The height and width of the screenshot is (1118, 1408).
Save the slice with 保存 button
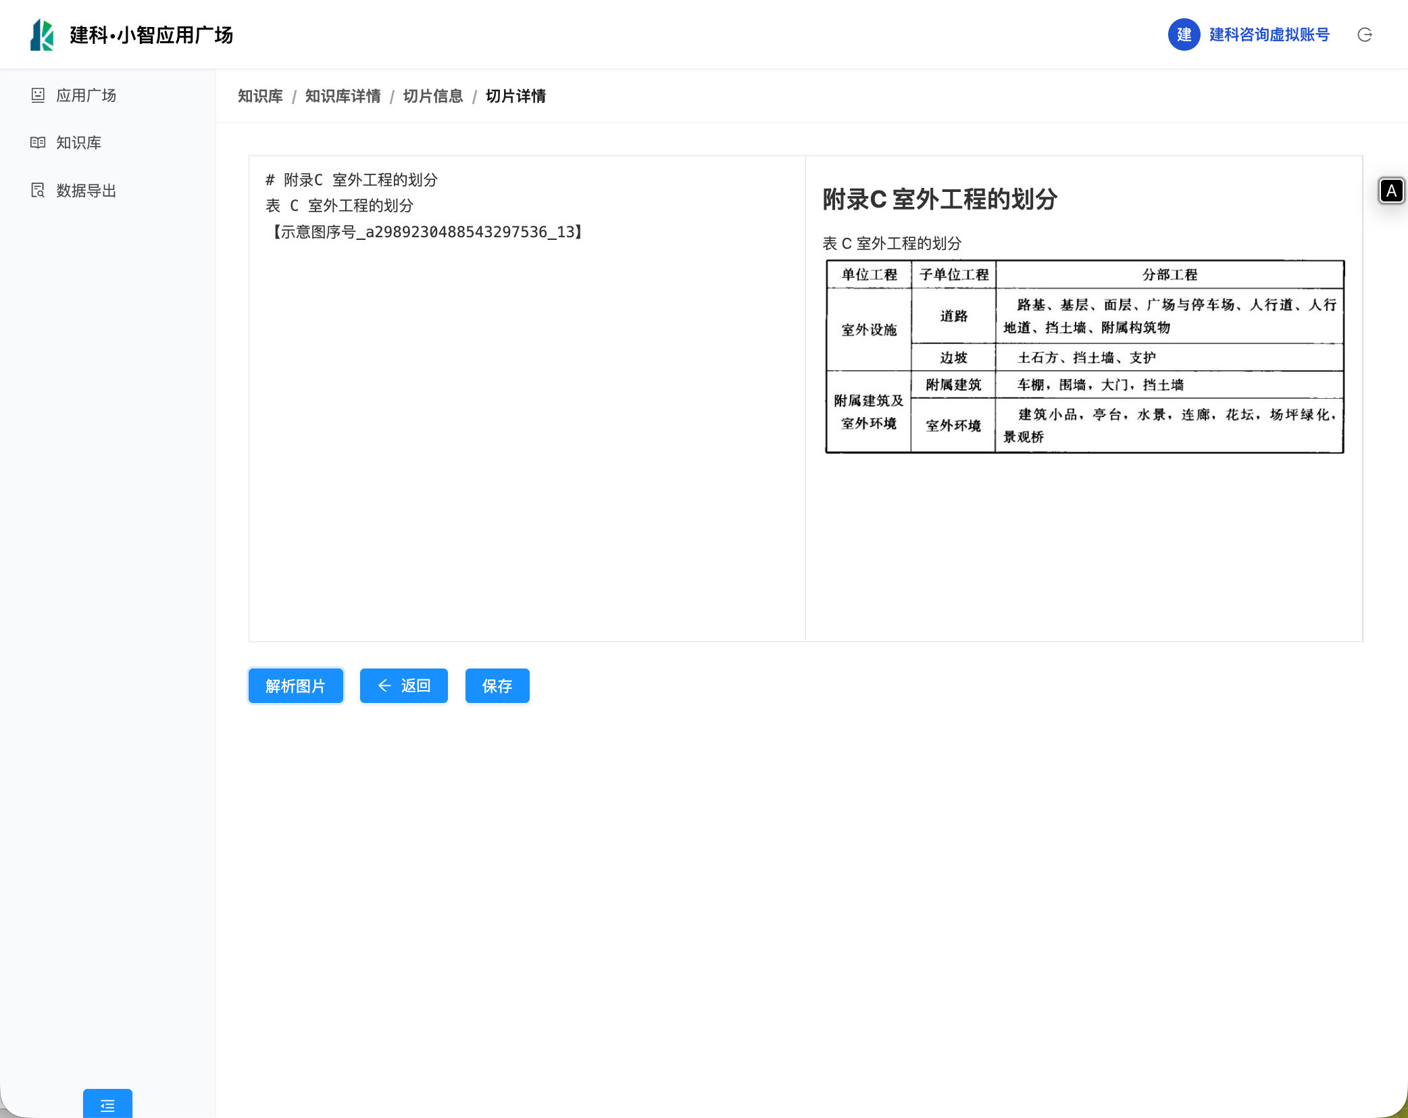coord(497,685)
